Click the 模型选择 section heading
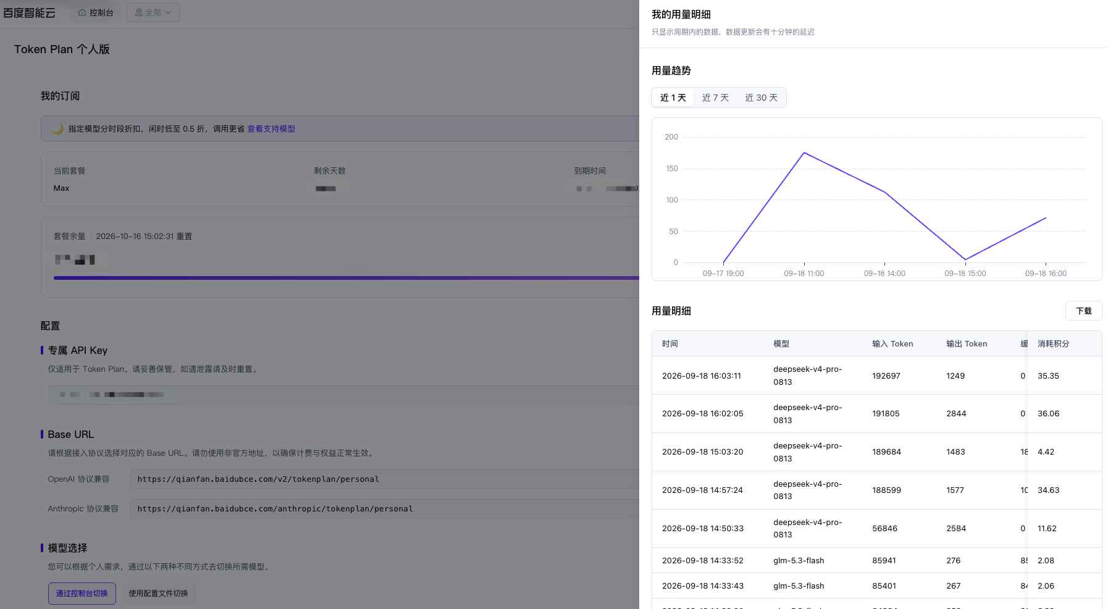The image size is (1108, 609). coord(67,548)
